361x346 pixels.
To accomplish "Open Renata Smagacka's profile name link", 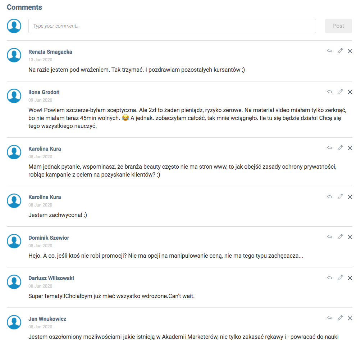I will 50,52.
